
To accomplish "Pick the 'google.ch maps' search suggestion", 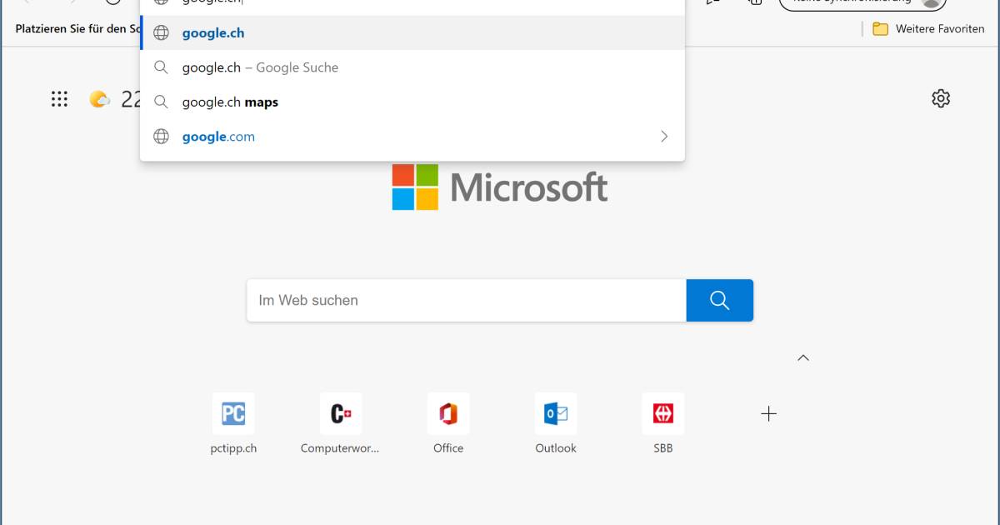I will coord(230,102).
